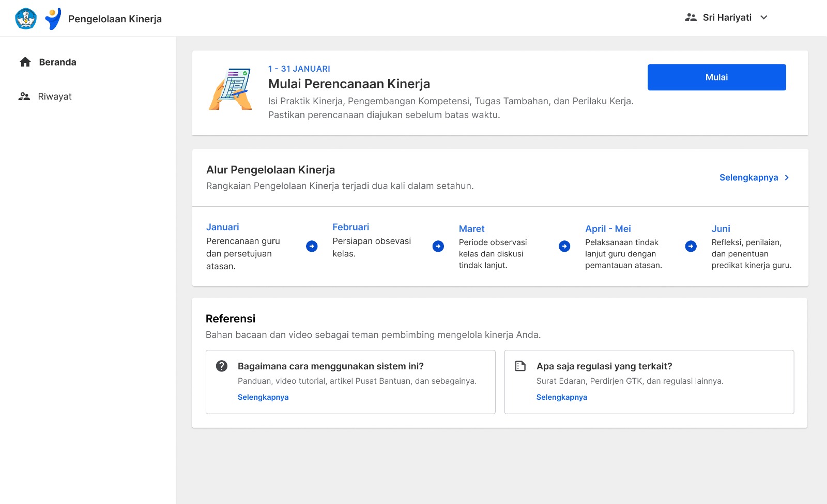The height and width of the screenshot is (504, 827).
Task: Click the user profile icon beside Sri Hariyati
Action: 691,18
